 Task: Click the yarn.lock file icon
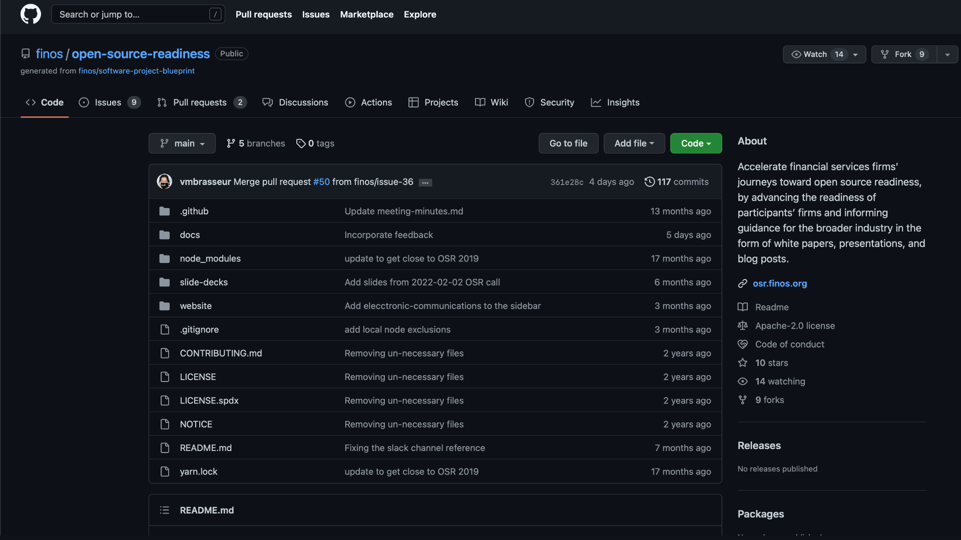point(165,471)
